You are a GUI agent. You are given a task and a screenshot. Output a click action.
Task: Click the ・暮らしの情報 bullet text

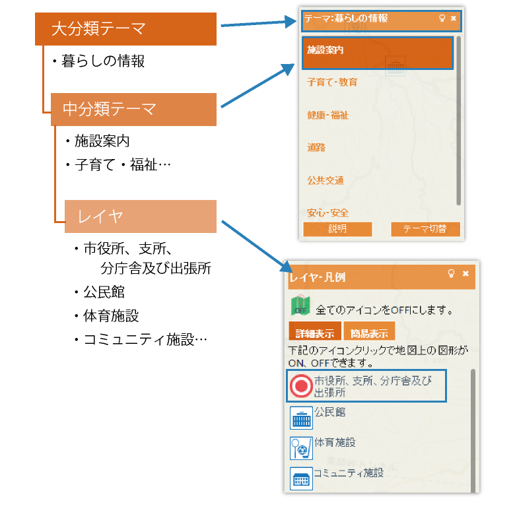coord(98,61)
